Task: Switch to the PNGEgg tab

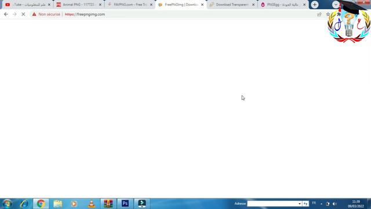Action: [283, 5]
